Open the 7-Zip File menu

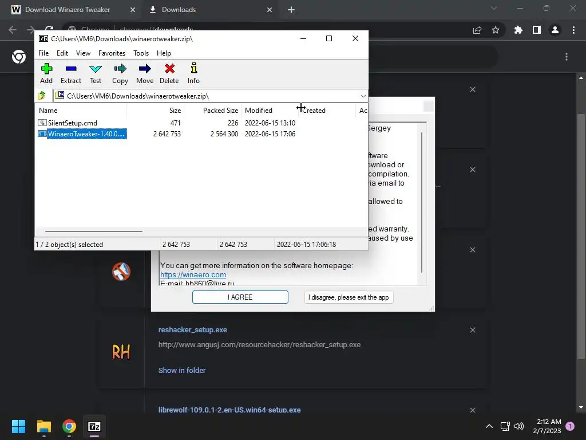pos(43,53)
